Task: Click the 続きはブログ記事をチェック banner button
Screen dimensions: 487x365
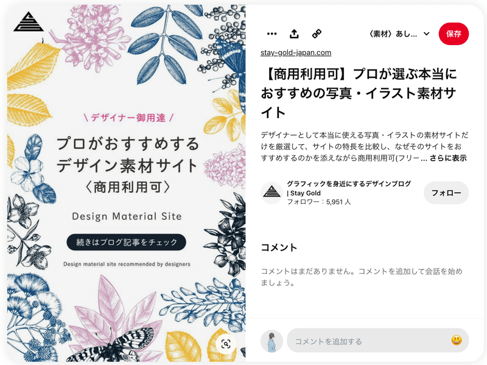Action: pyautogui.click(x=127, y=242)
